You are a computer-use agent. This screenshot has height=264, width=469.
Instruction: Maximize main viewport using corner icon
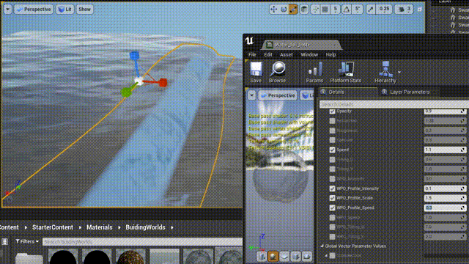click(x=419, y=10)
